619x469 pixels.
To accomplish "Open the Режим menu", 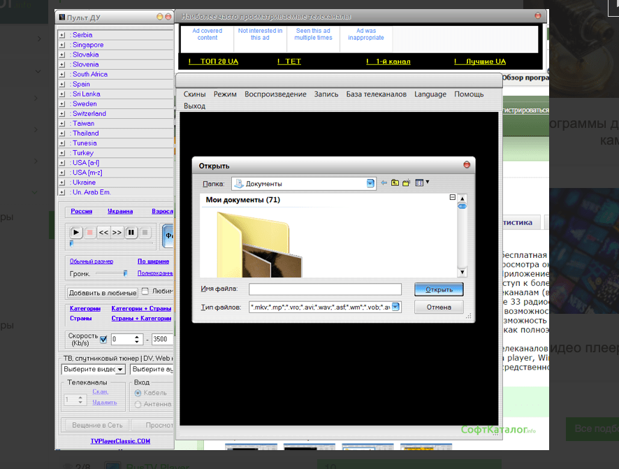I will pos(225,94).
